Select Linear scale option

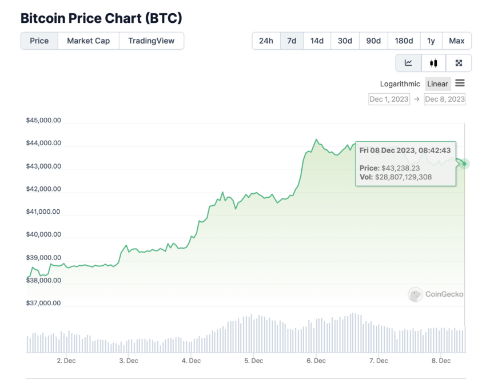[x=437, y=84]
